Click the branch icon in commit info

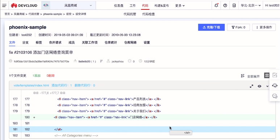tap(101, 61)
